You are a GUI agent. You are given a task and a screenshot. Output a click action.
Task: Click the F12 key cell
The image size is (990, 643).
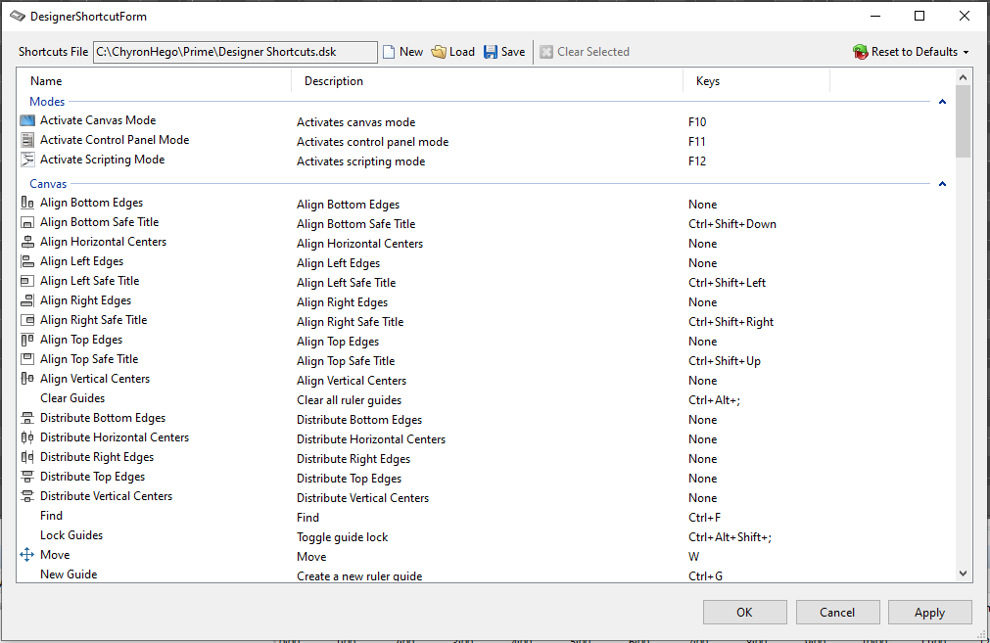tap(697, 161)
